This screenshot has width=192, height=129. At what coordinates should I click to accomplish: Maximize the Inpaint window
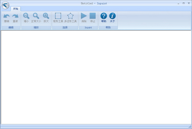click(183, 3)
